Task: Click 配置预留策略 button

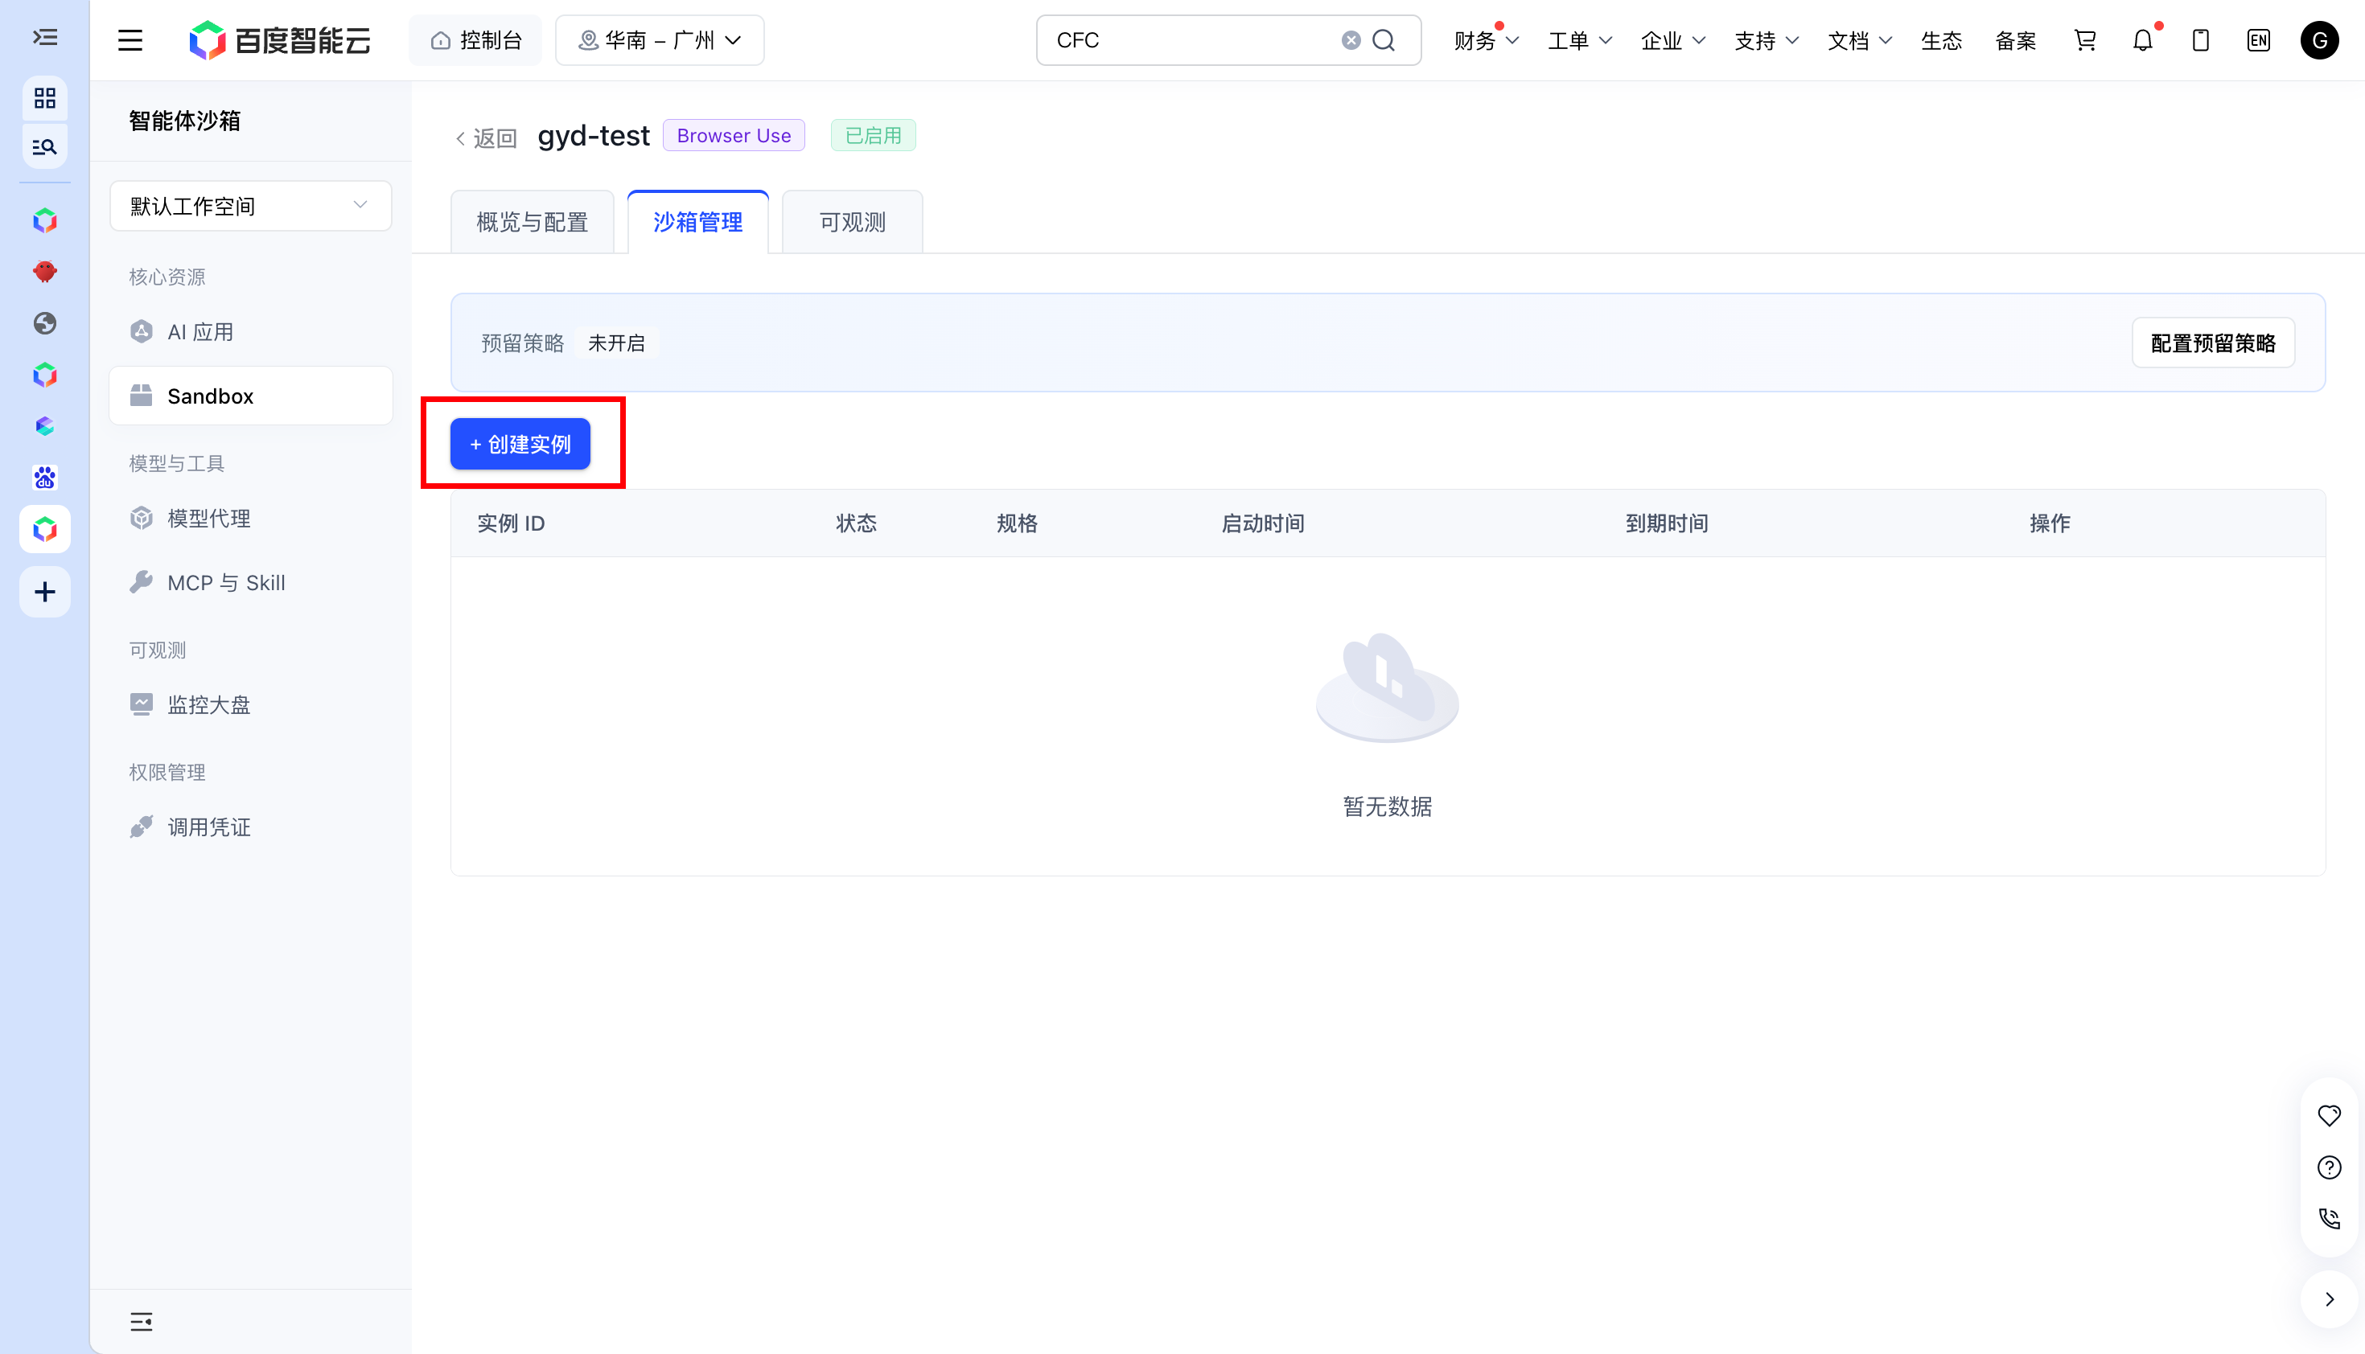Action: click(2212, 343)
